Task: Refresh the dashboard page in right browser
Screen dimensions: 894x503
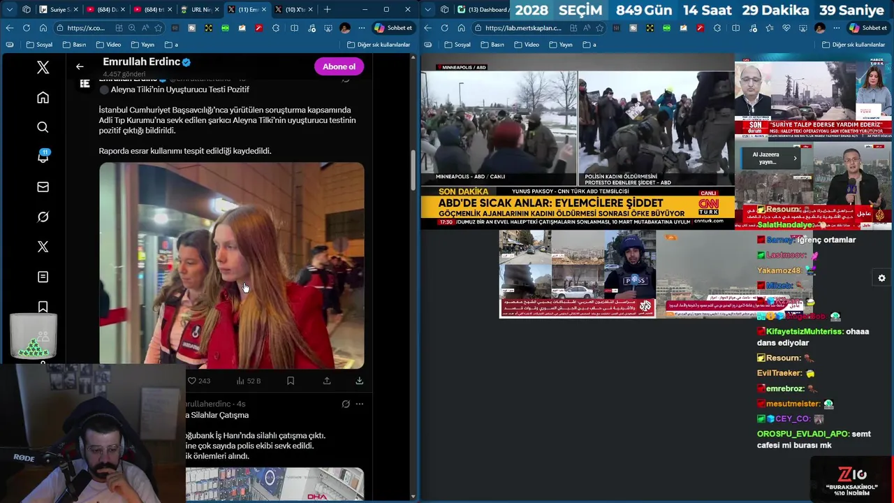Action: (444, 28)
